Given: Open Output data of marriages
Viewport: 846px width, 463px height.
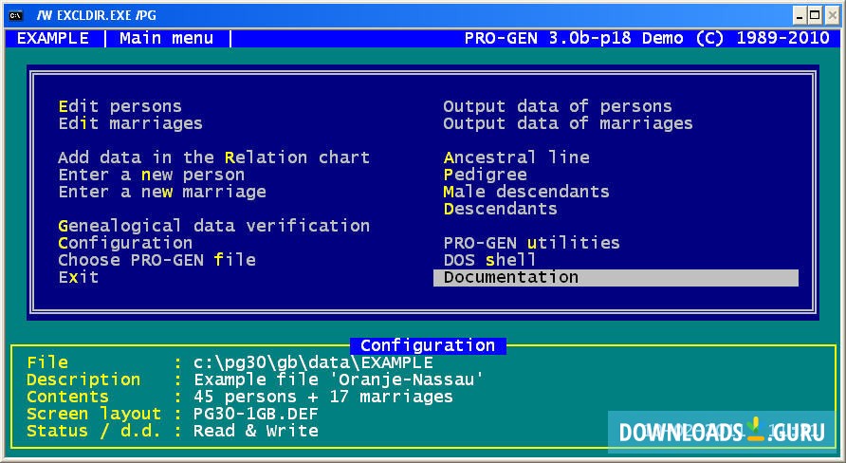Looking at the screenshot, I should pos(568,123).
